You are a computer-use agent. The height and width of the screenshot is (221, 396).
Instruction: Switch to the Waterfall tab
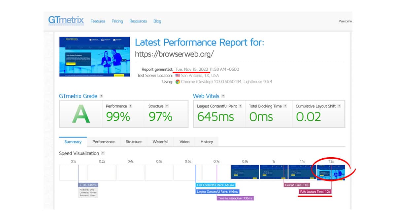tap(160, 142)
